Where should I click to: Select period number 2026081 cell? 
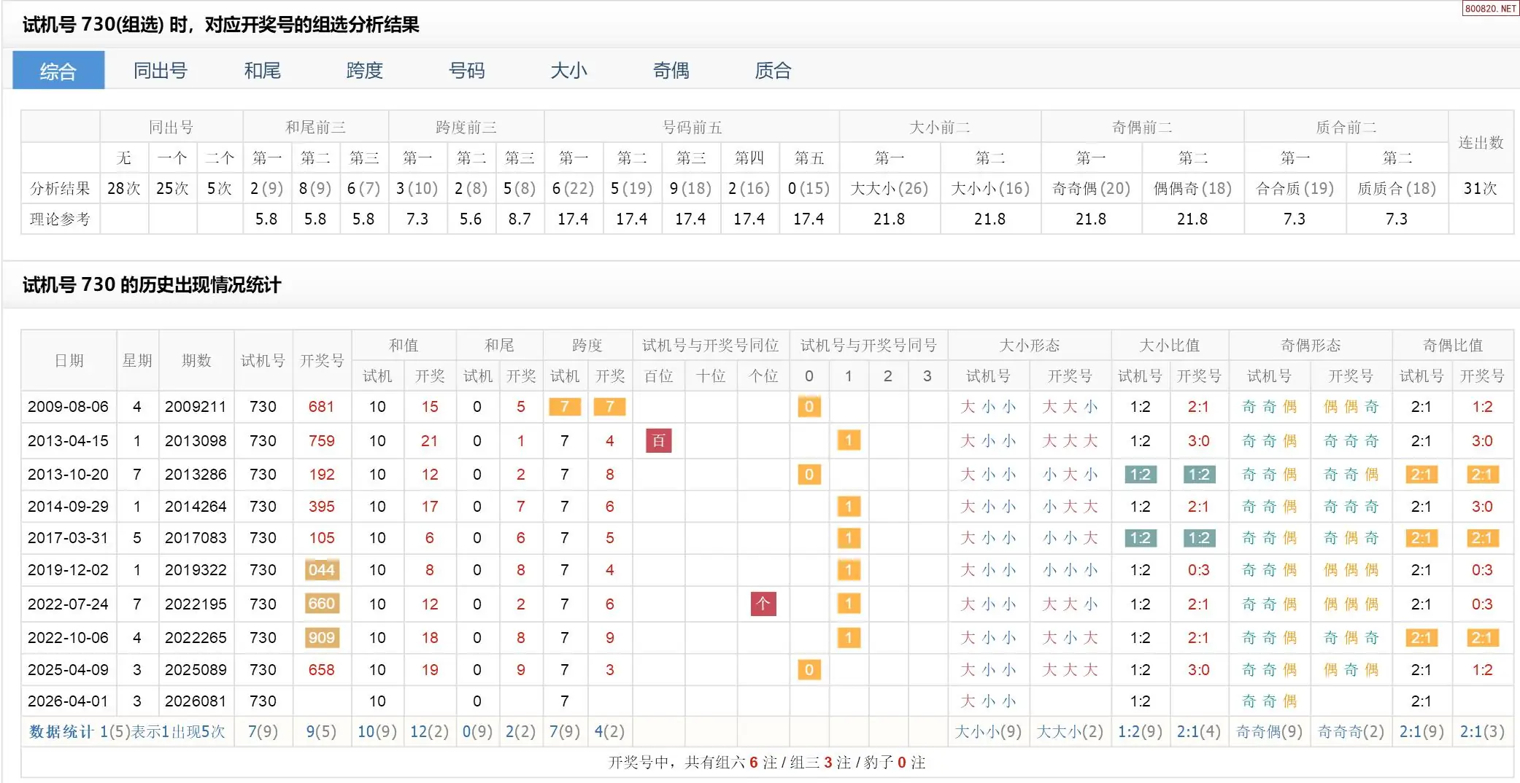pos(196,701)
